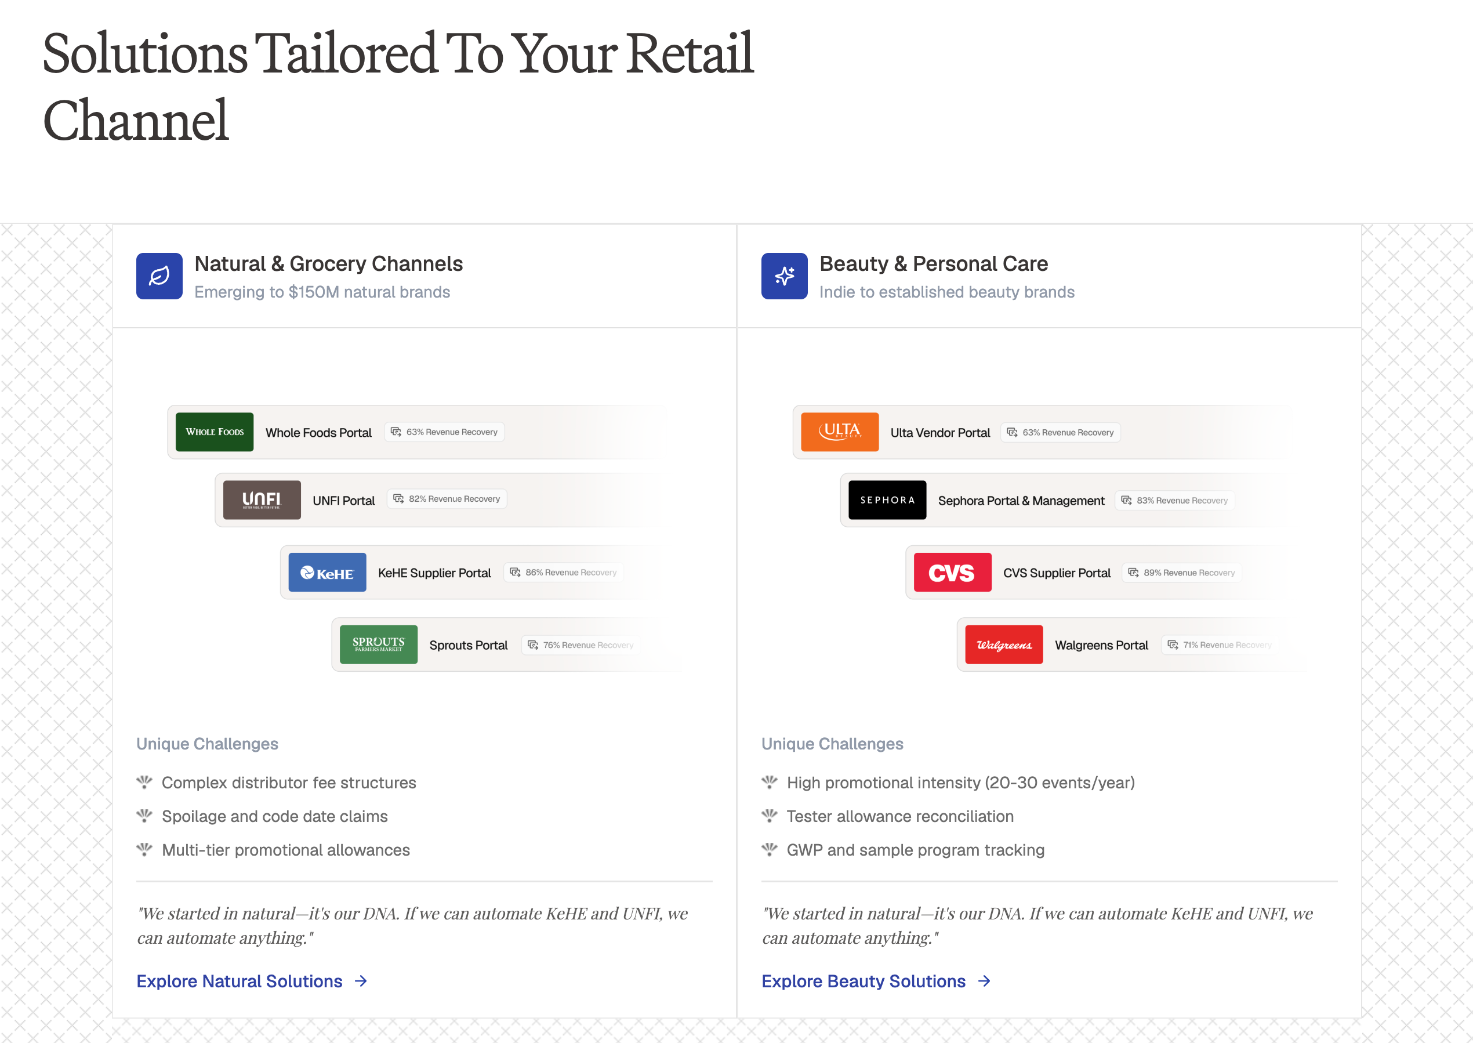Open Explore Beauty Solutions link

point(863,981)
